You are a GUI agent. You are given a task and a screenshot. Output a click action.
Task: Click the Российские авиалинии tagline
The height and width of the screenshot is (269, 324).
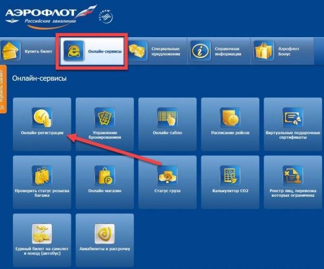[x=50, y=21]
